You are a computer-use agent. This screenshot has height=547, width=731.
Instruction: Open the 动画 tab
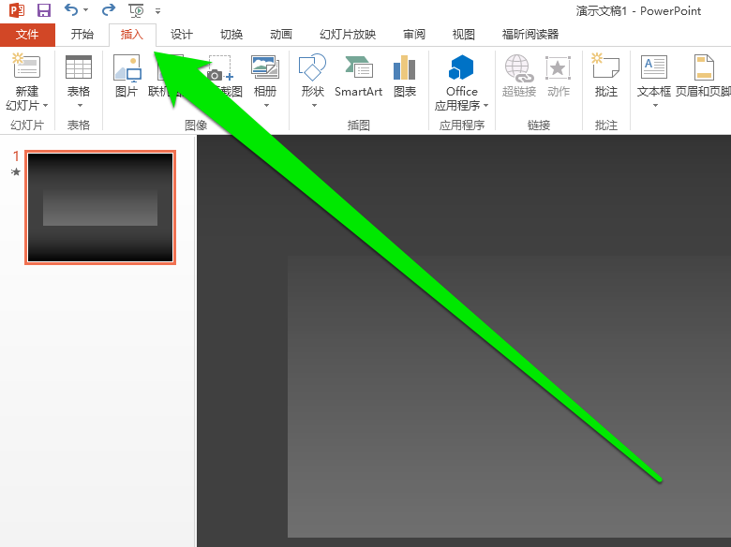coord(281,35)
